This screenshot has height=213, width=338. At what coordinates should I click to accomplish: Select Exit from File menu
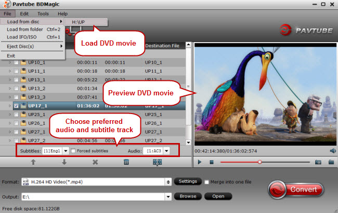(32, 56)
